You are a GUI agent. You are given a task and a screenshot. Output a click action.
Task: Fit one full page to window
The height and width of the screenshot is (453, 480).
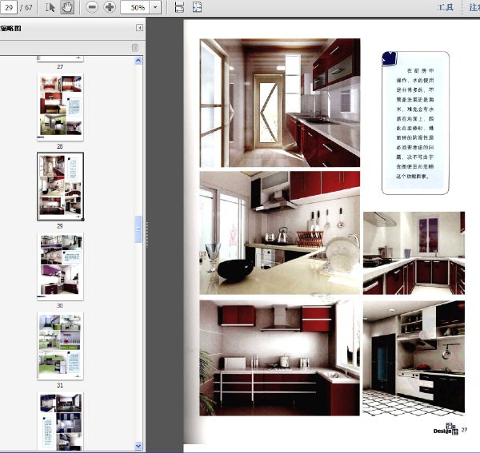[x=197, y=7]
